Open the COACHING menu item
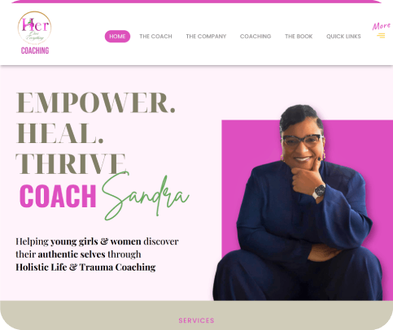 255,37
